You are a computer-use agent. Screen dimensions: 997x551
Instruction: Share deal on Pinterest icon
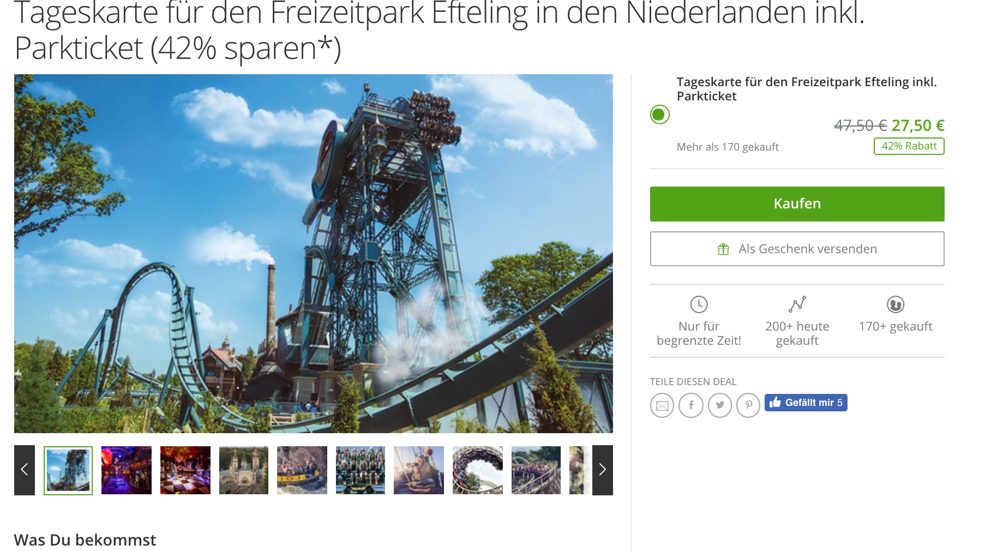(748, 405)
